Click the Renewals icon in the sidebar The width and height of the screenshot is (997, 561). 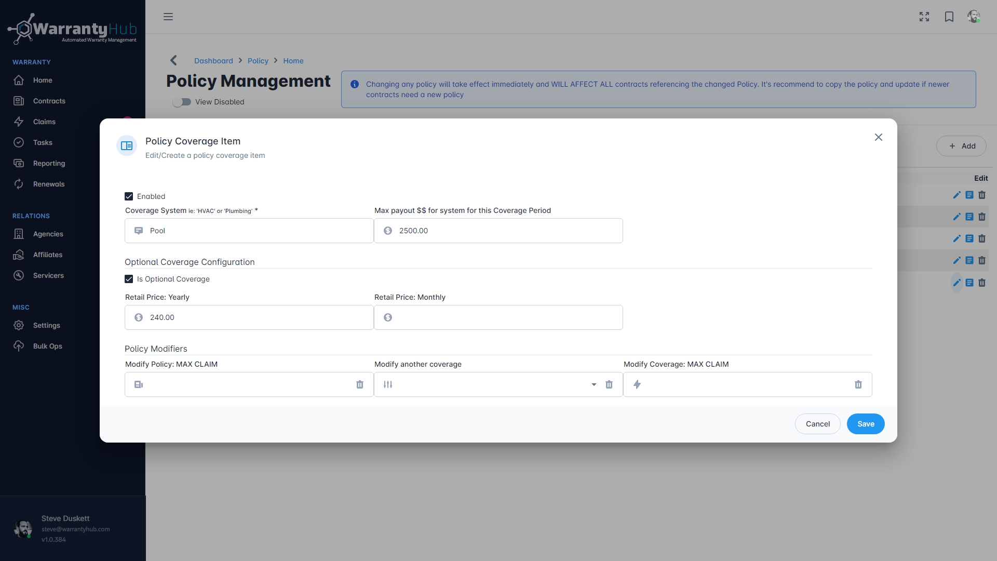coord(18,184)
